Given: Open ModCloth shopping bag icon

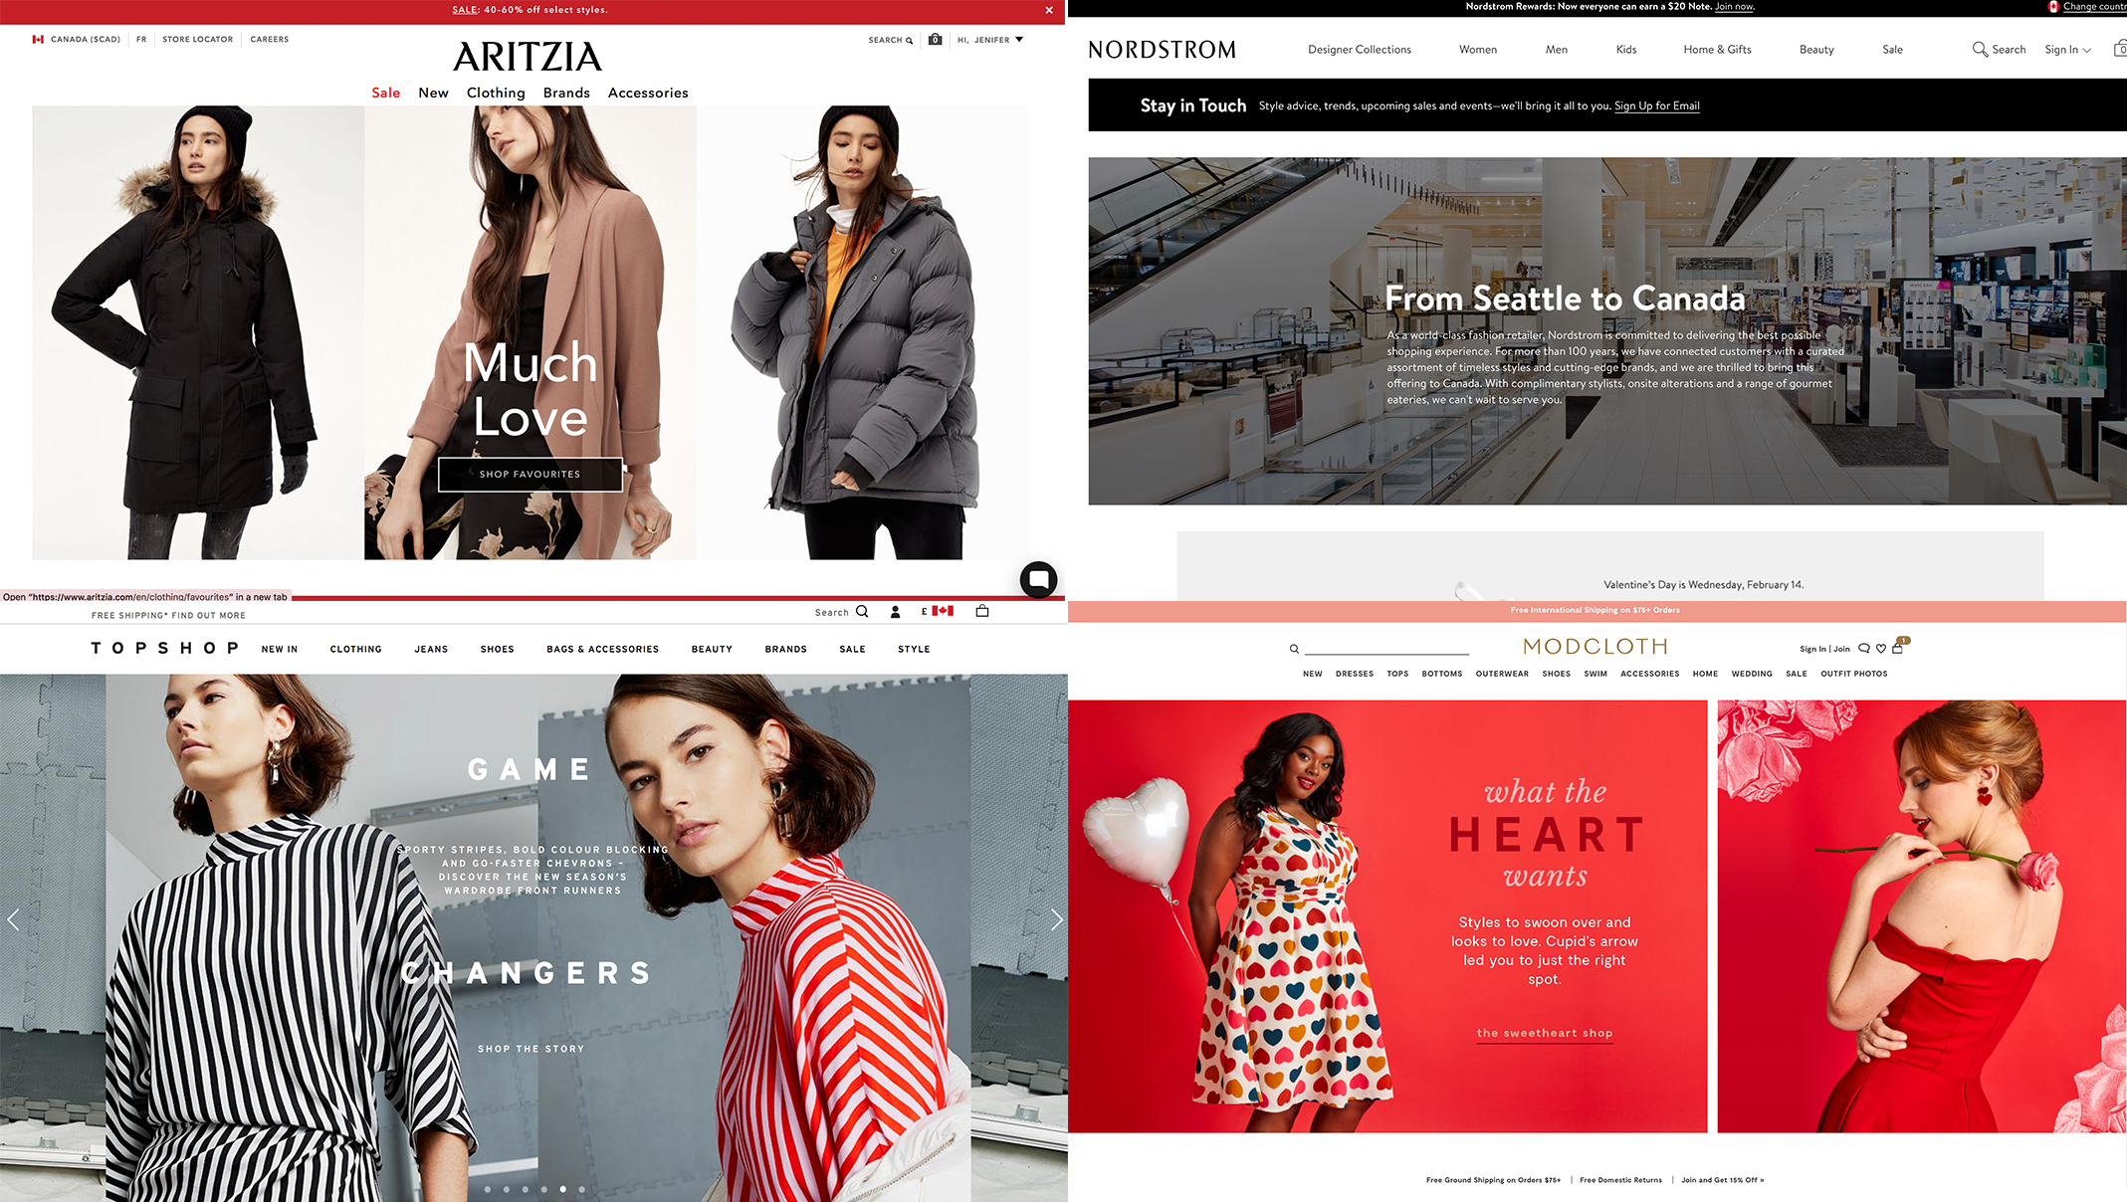Looking at the screenshot, I should coord(1898,647).
